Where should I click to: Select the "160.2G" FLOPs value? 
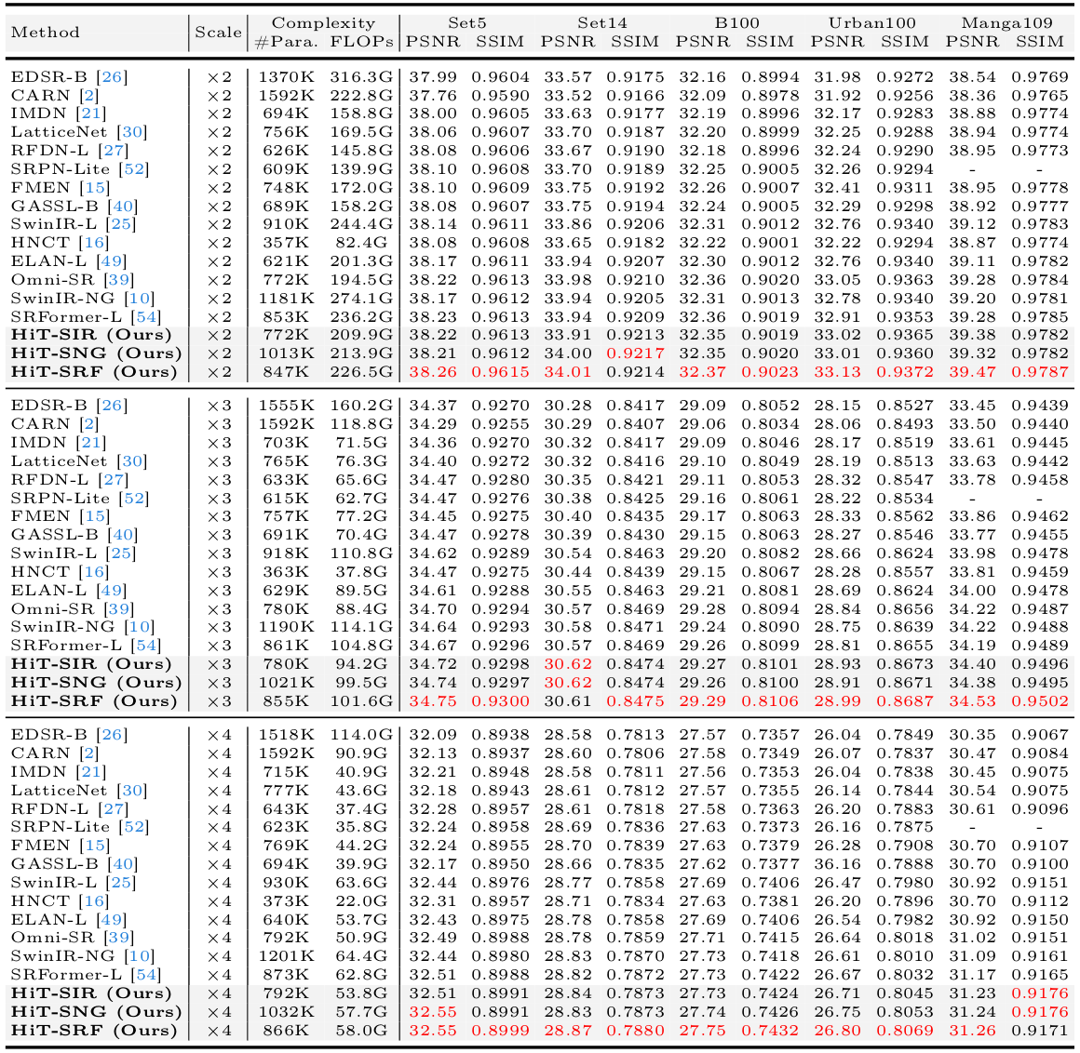(x=361, y=407)
